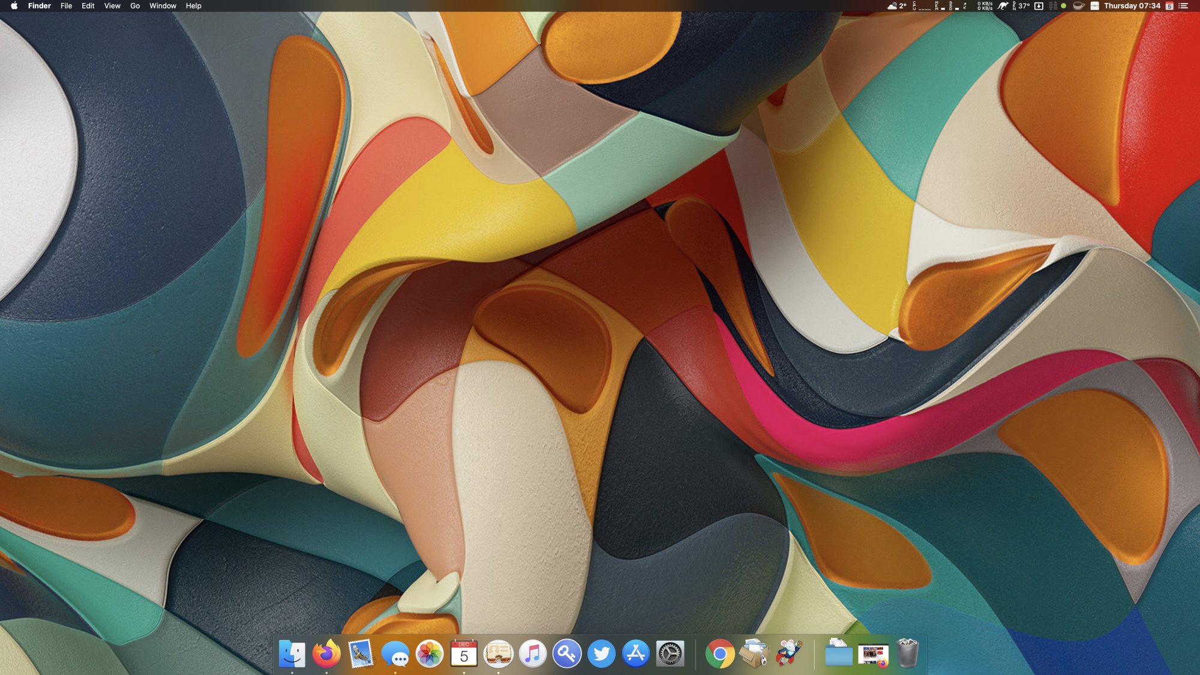The height and width of the screenshot is (675, 1200).
Task: Open the Apple menu
Action: click(x=14, y=6)
